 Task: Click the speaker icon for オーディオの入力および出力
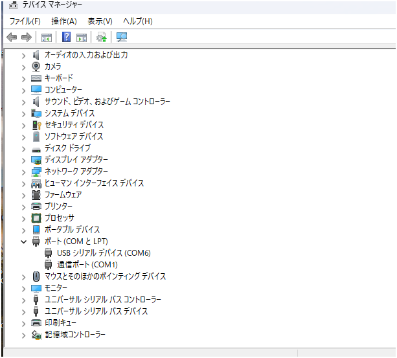coord(36,55)
